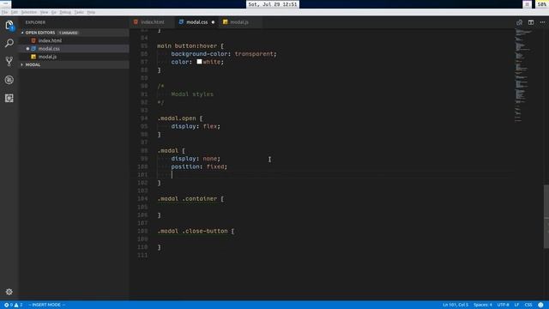
Task: Open the Help menu
Action: pyautogui.click(x=91, y=12)
